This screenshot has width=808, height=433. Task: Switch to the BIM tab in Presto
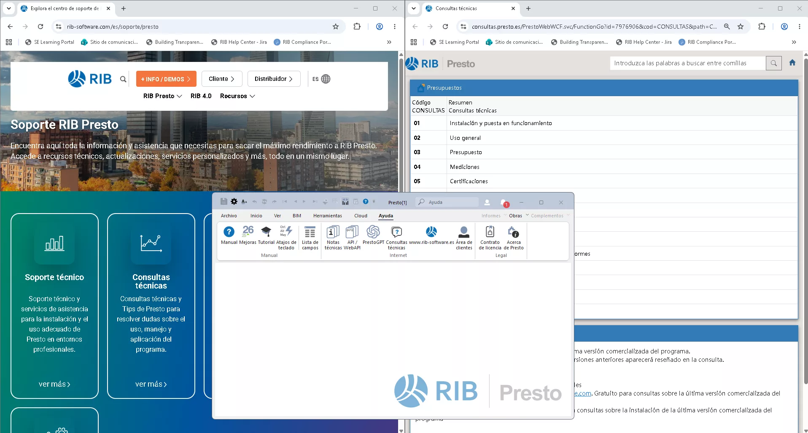click(297, 216)
